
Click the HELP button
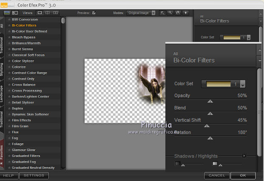point(9,175)
